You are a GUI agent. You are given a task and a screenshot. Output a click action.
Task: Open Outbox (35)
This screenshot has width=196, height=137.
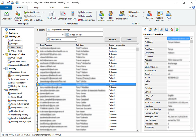(x=16, y=58)
